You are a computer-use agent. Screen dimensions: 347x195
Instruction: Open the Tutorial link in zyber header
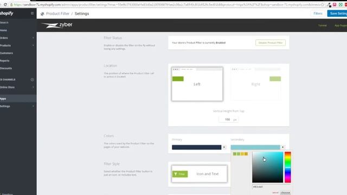point(322,25)
